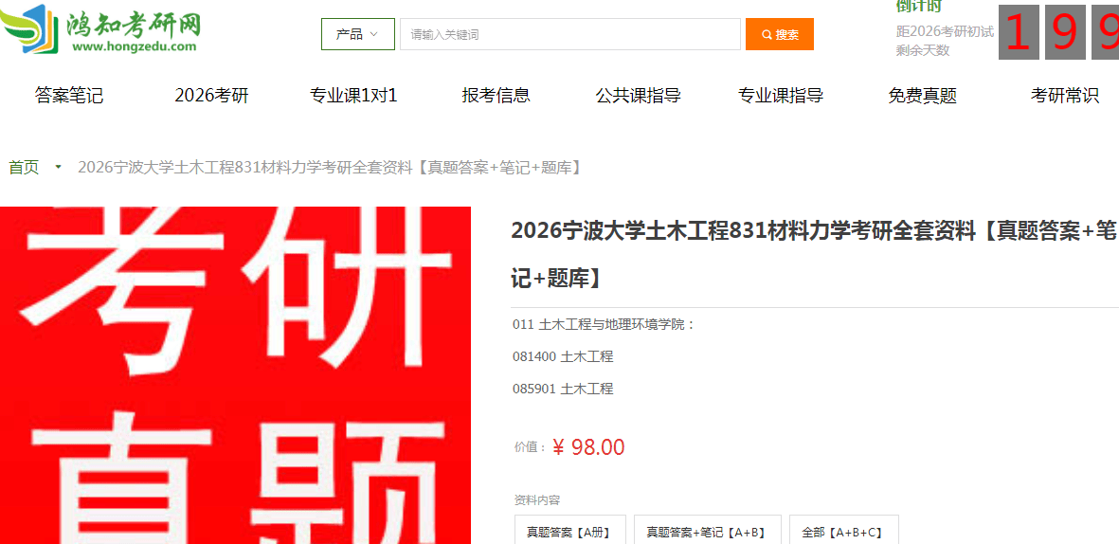1119x544 pixels.
Task: Click the magnifier icon in search button
Action: coord(767,34)
